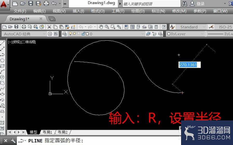The height and width of the screenshot is (145, 233).
Task: Open the Properties palette icon
Action: tap(126, 27)
